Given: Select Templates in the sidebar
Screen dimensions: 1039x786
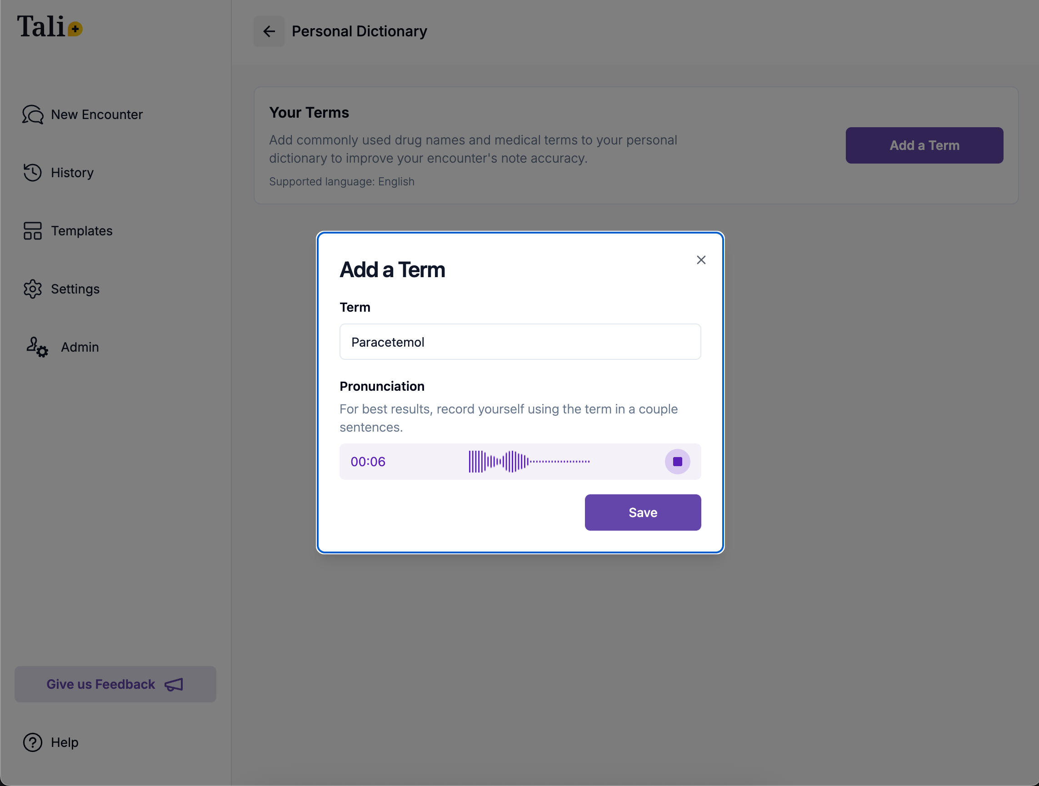Looking at the screenshot, I should pyautogui.click(x=82, y=231).
